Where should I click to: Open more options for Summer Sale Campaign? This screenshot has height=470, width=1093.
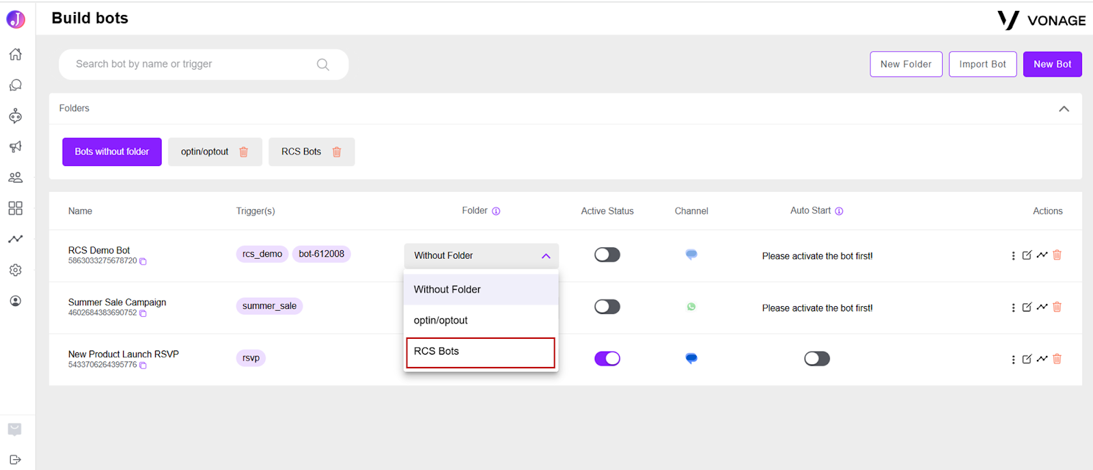click(1013, 307)
